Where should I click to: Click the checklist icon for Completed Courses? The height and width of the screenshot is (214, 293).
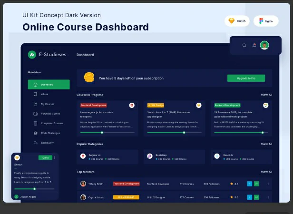[35, 123]
